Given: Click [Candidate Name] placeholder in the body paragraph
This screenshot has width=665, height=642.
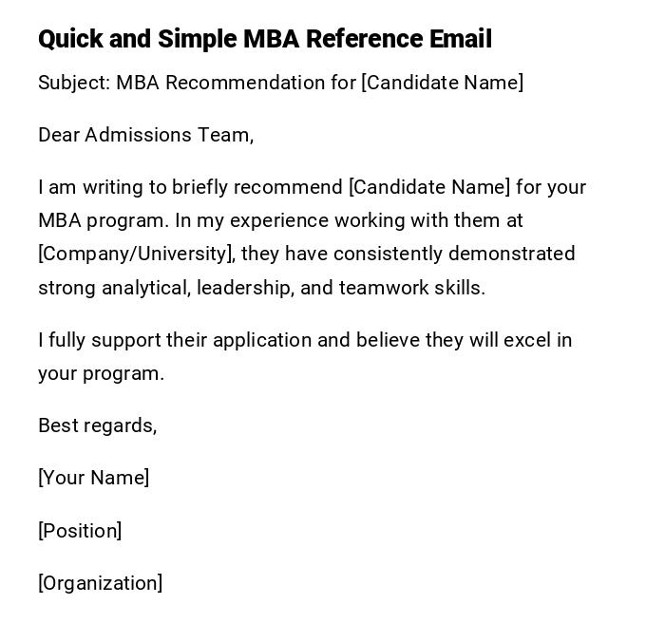Looking at the screenshot, I should pyautogui.click(x=429, y=187).
